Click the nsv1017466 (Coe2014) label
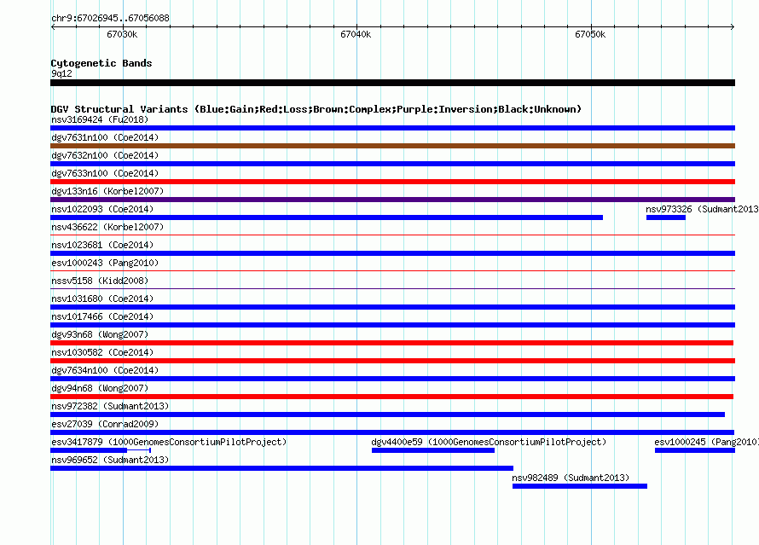 102,316
